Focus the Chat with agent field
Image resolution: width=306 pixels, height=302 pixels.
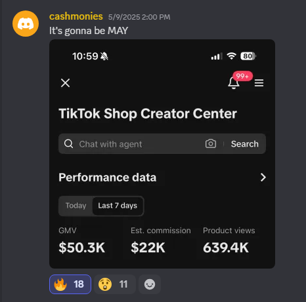coord(140,144)
